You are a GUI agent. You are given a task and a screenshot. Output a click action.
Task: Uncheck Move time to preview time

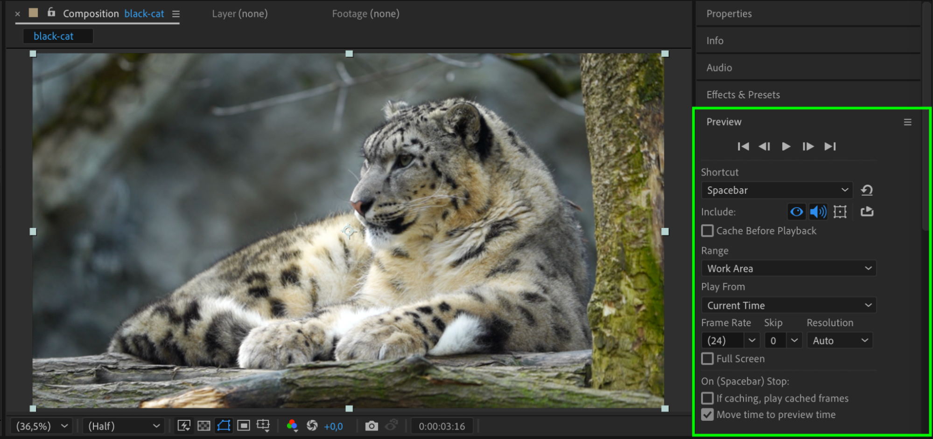(708, 414)
